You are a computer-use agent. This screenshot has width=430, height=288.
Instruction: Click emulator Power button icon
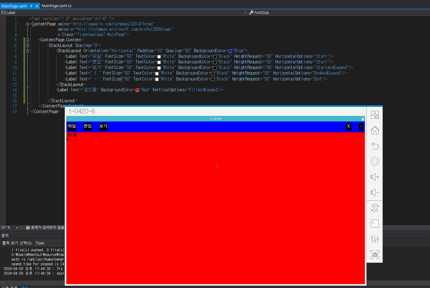pos(375,161)
